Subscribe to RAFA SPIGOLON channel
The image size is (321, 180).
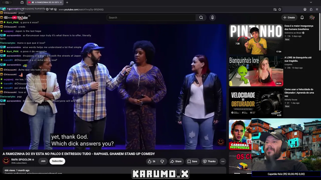click(x=57, y=161)
